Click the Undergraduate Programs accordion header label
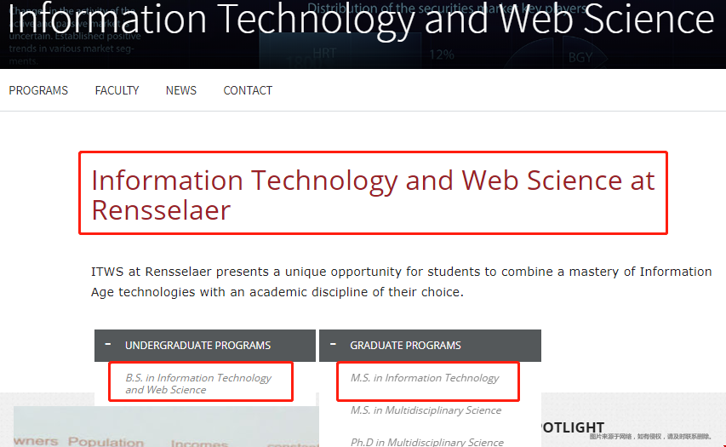 point(197,346)
